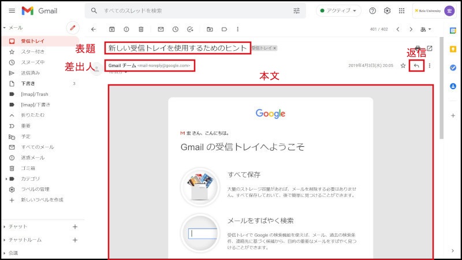Star this email message
462x260 pixels.
click(403, 66)
